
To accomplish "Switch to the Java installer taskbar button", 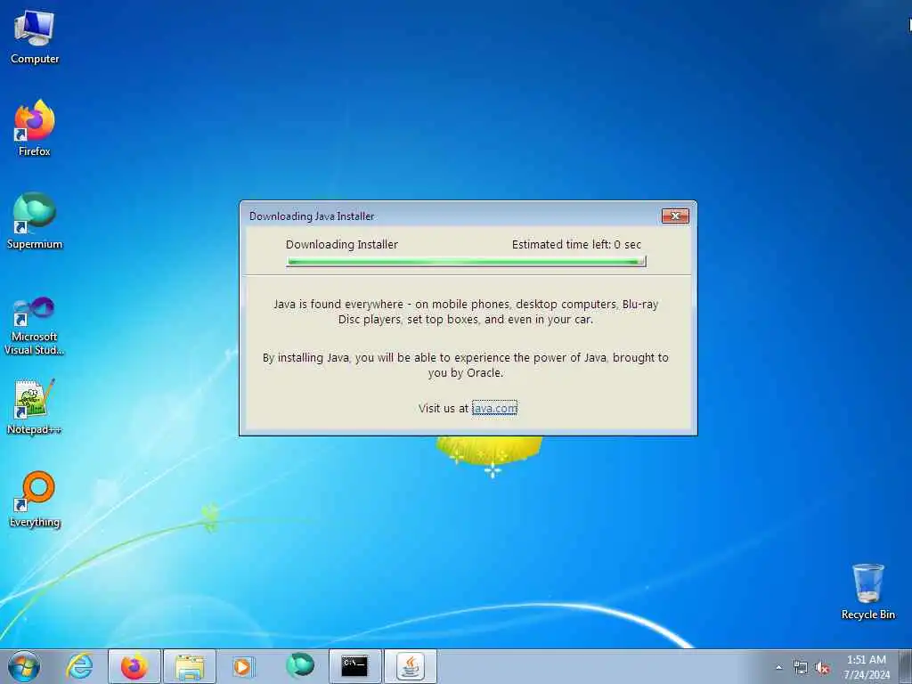I will tap(411, 666).
